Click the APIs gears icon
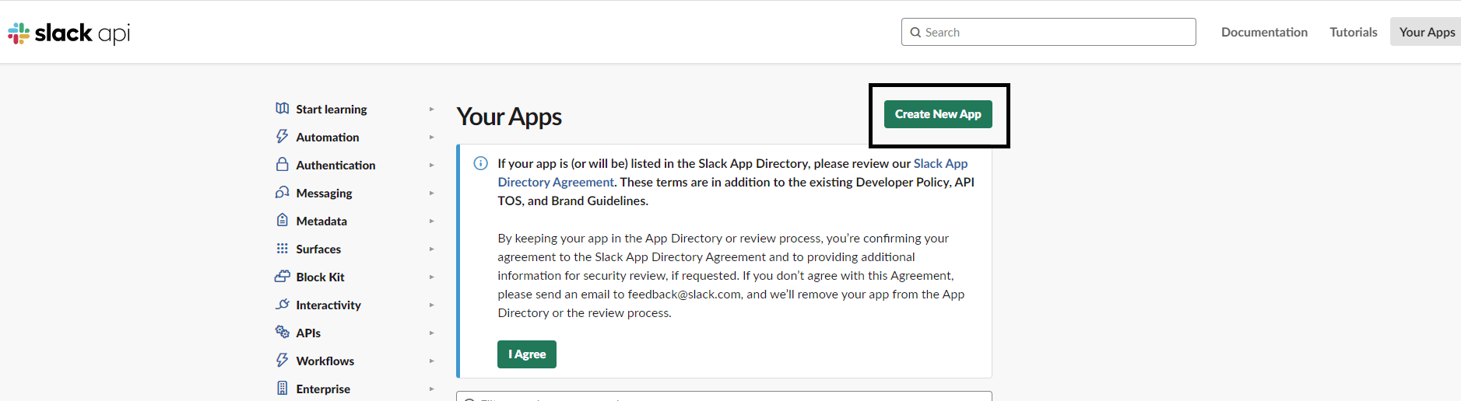 click(x=283, y=333)
